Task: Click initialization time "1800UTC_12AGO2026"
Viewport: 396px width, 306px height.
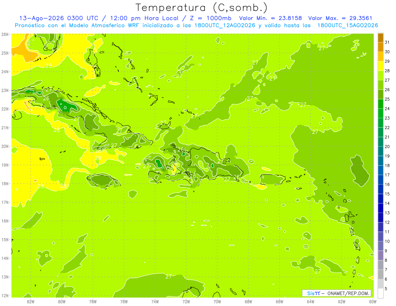Action: (225, 25)
